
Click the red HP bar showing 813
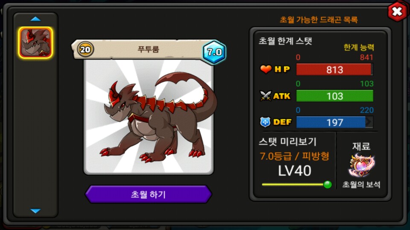tap(334, 69)
